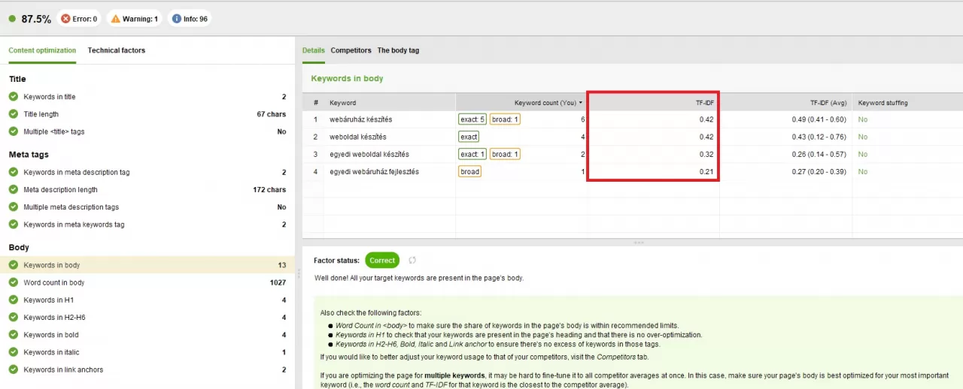Select Keywords in title factor
This screenshot has height=389, width=963.
coord(147,97)
